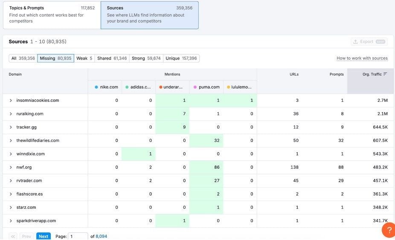The width and height of the screenshot is (395, 240).
Task: Click the first-page double arrow icon
Action: tap(13, 236)
